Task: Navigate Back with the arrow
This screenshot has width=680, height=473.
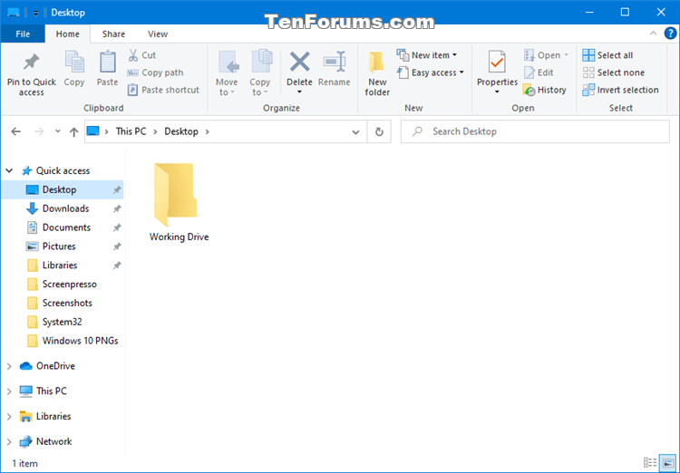Action: [16, 131]
